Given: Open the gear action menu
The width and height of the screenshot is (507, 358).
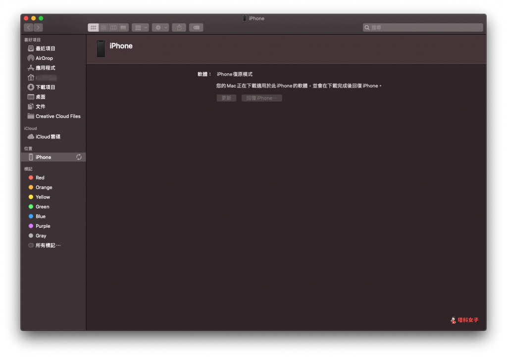Looking at the screenshot, I should pos(160,28).
